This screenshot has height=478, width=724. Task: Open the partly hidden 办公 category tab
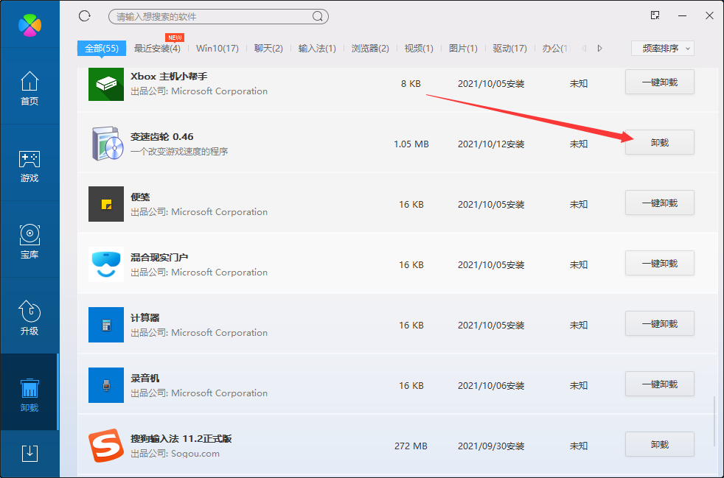click(557, 49)
